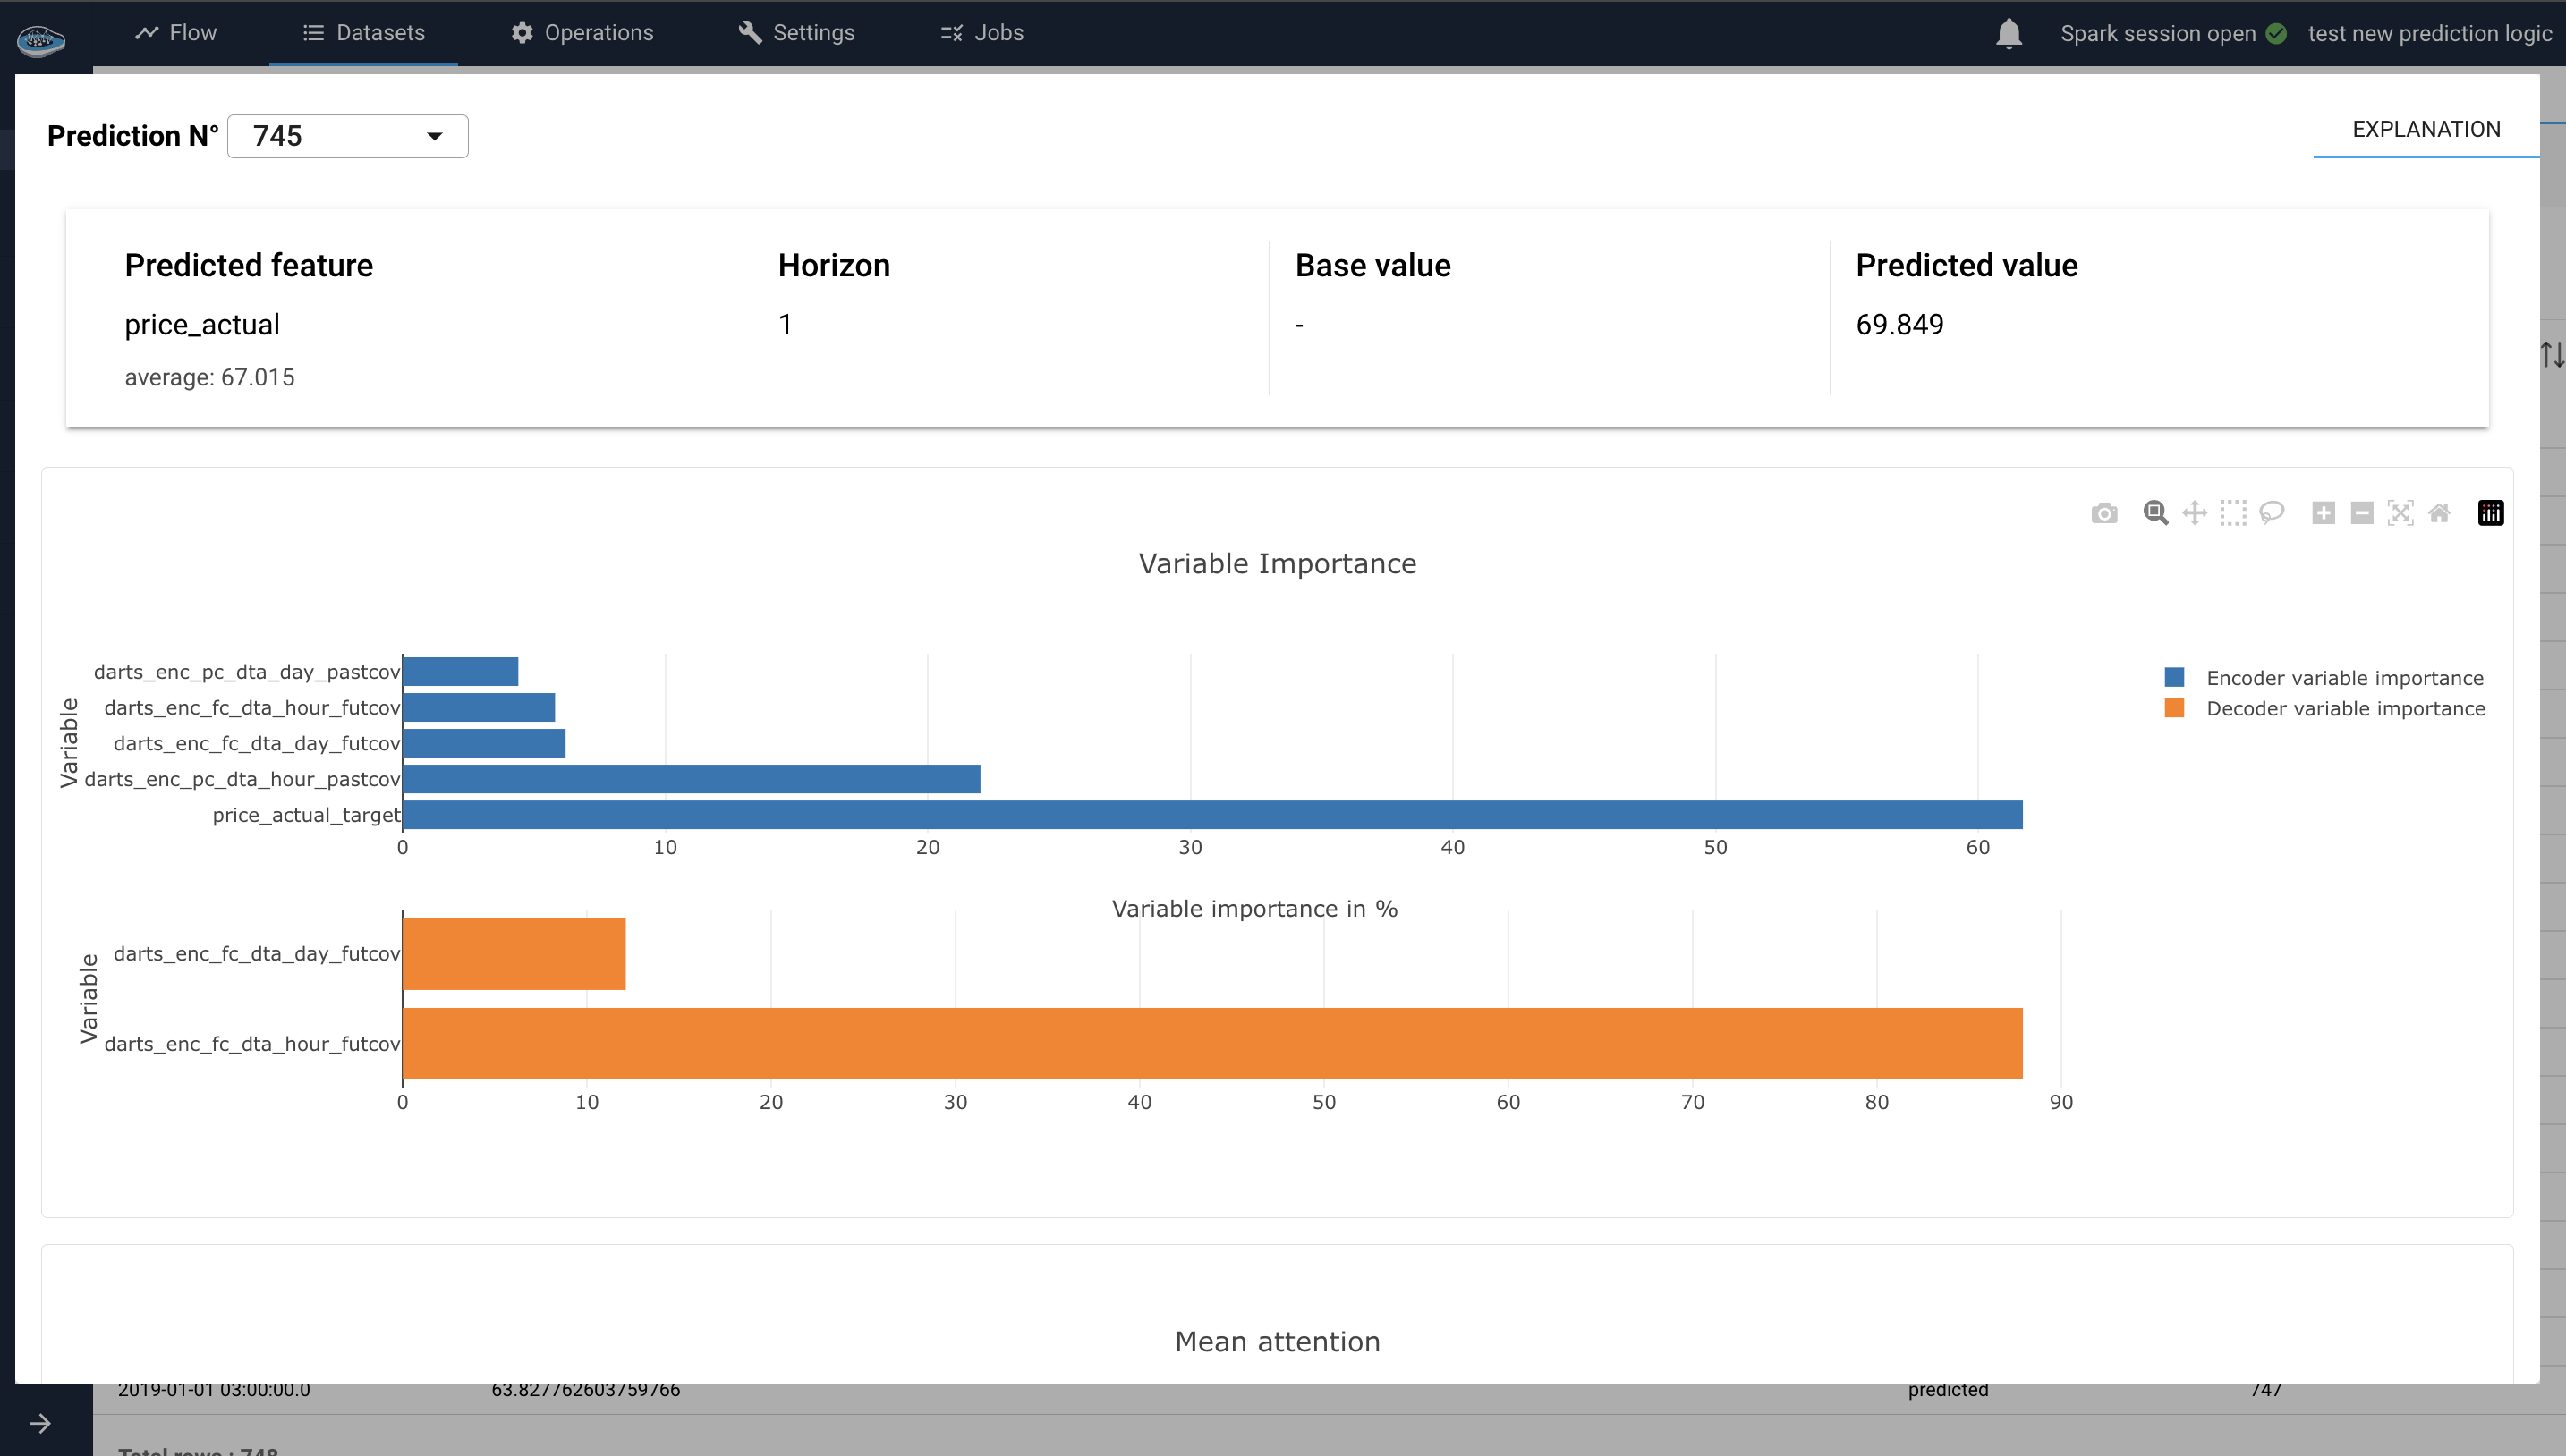2566x1456 pixels.
Task: Open the Prediction N° dropdown
Action: coord(347,136)
